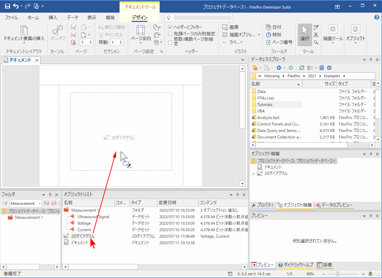Open the 描画ツール drawing tools button

pos(333,35)
